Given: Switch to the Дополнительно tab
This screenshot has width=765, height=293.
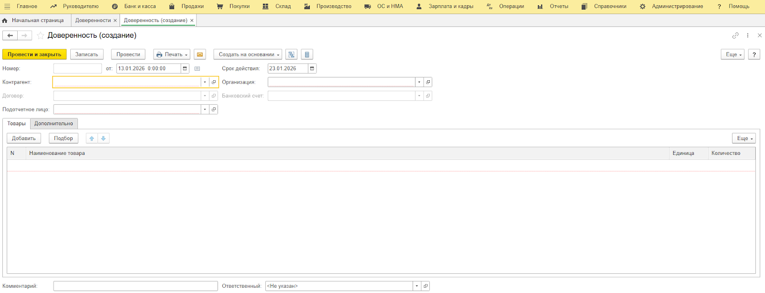Looking at the screenshot, I should [x=54, y=124].
